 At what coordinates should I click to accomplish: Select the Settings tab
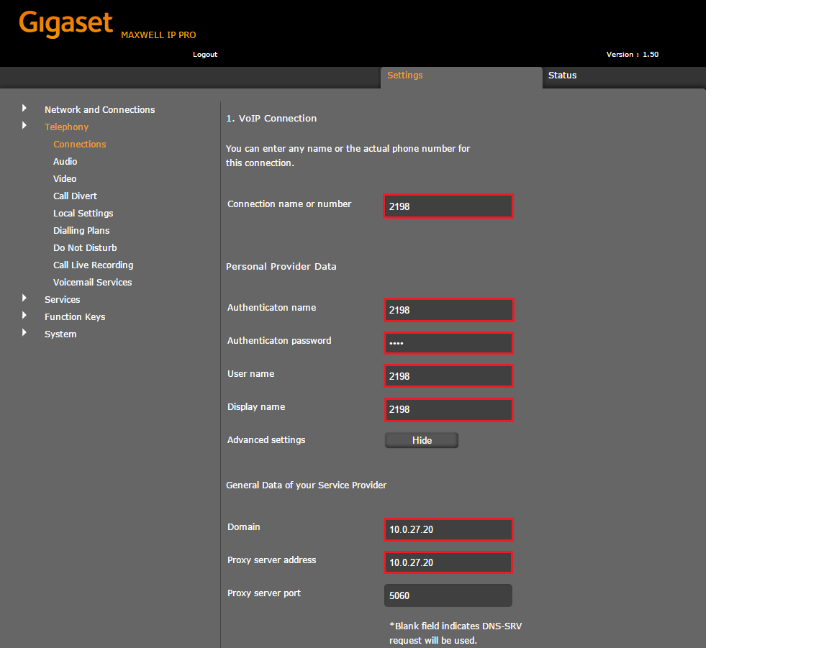click(405, 76)
